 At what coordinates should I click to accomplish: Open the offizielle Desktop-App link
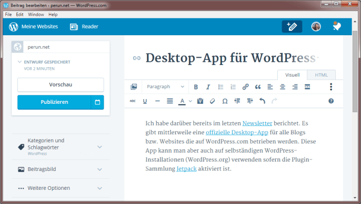click(237, 132)
